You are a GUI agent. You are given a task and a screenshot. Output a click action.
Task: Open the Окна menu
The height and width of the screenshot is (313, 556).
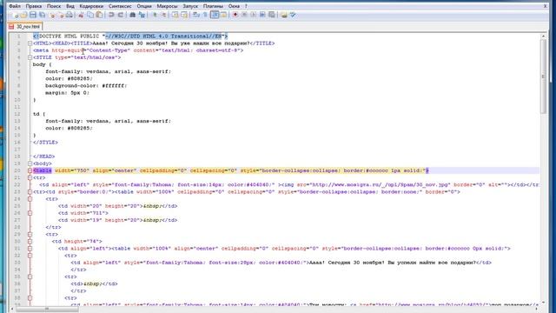(x=234, y=6)
